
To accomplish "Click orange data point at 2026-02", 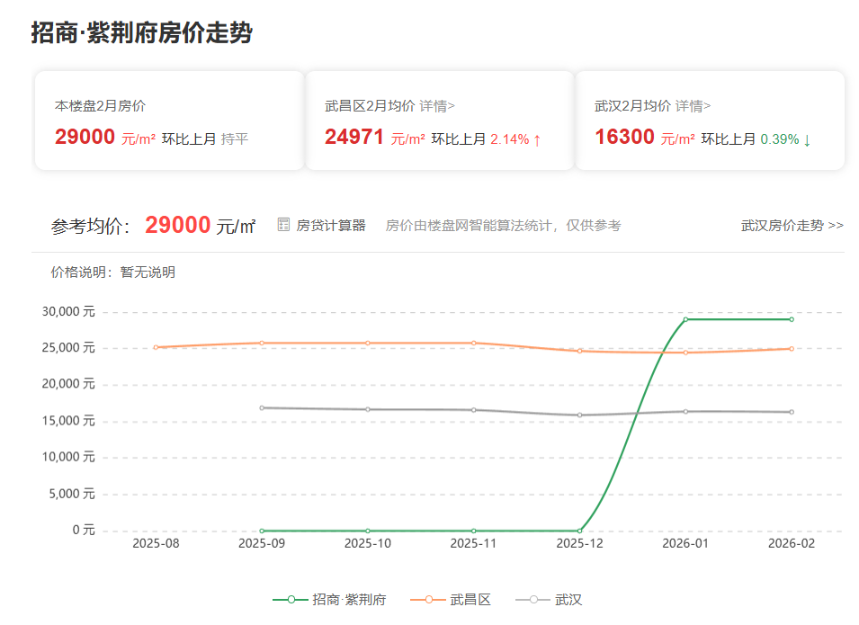I will coord(792,348).
